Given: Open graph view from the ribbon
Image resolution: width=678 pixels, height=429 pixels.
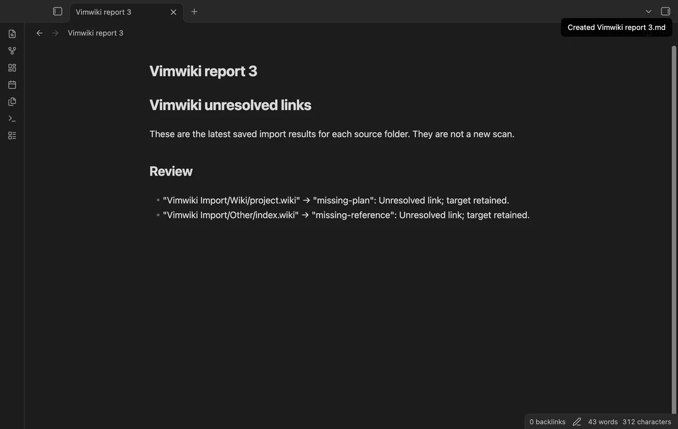Looking at the screenshot, I should (x=12, y=51).
